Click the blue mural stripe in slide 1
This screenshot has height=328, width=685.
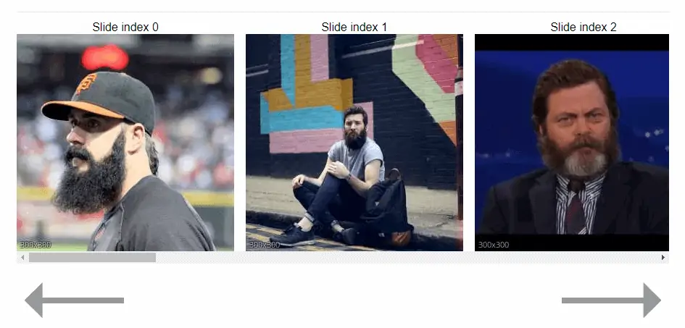click(302, 119)
